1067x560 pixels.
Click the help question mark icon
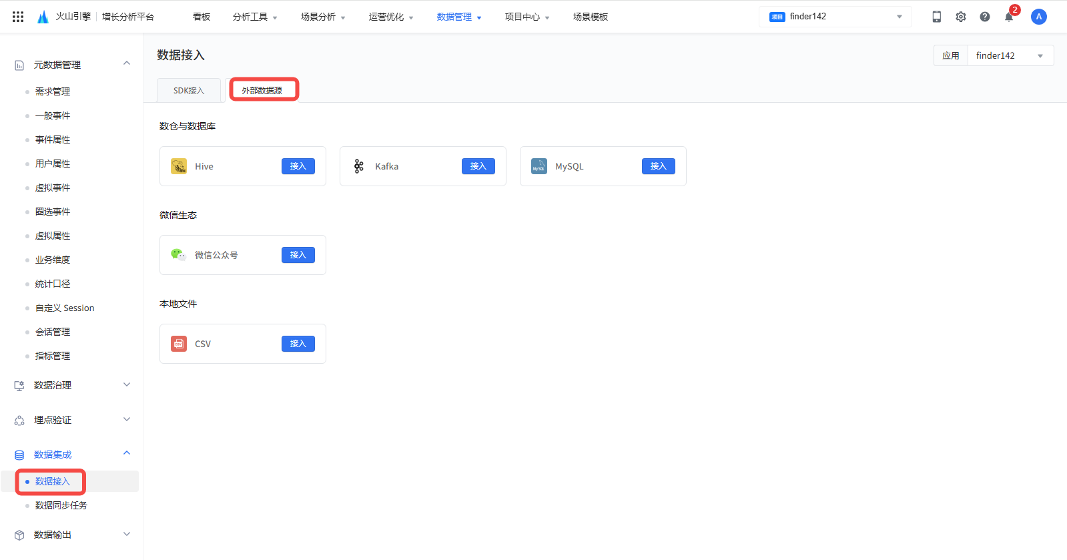click(x=984, y=17)
